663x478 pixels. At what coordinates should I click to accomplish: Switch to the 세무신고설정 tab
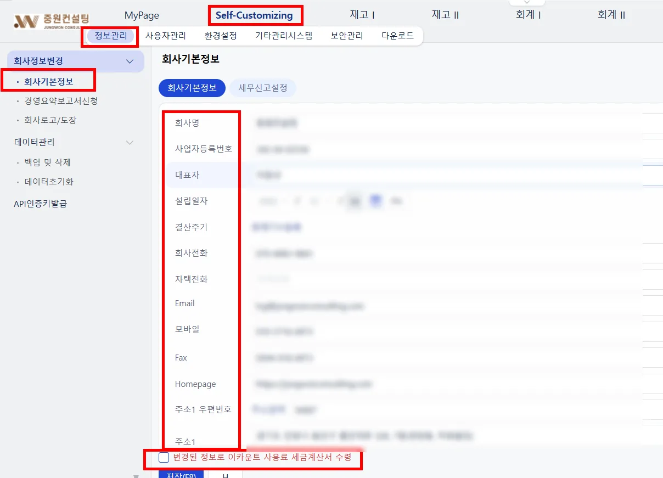263,88
